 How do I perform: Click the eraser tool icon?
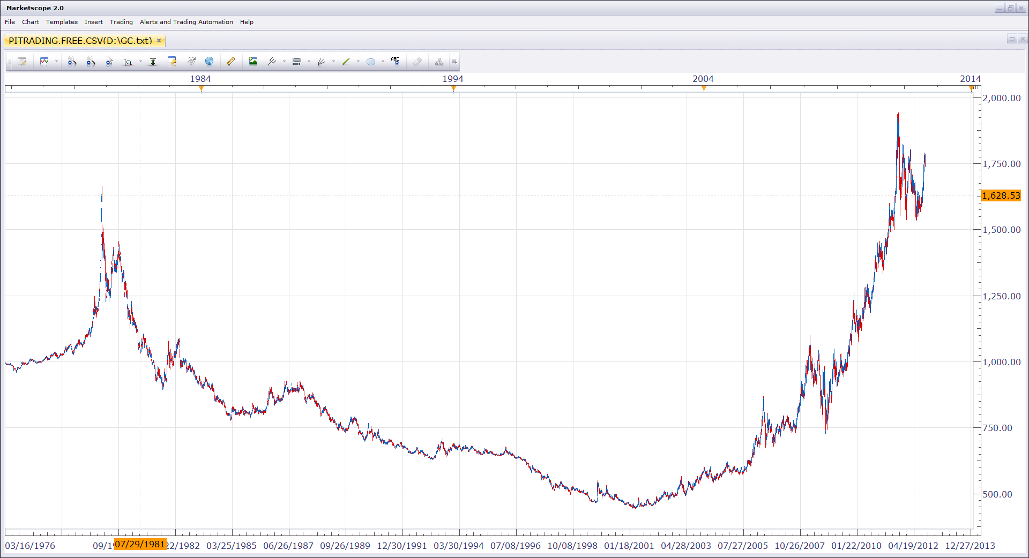click(x=417, y=62)
